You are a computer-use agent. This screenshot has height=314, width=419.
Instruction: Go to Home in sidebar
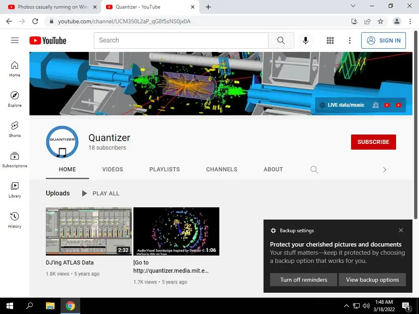tap(15, 69)
